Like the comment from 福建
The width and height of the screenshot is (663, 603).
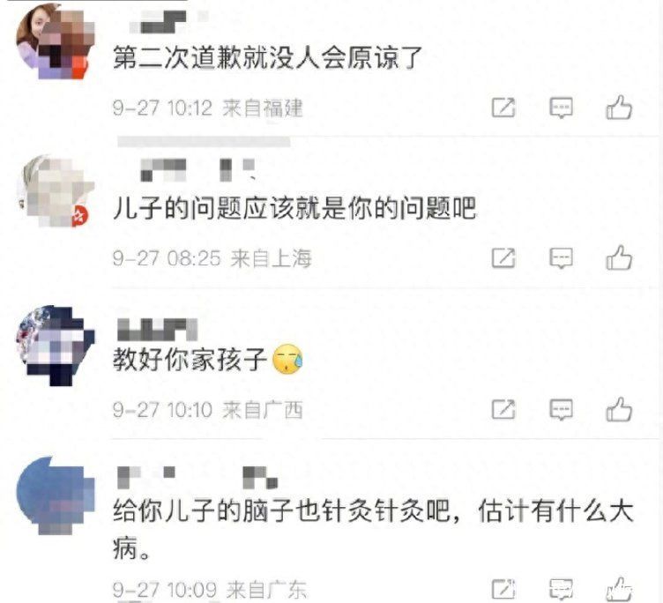click(x=619, y=107)
